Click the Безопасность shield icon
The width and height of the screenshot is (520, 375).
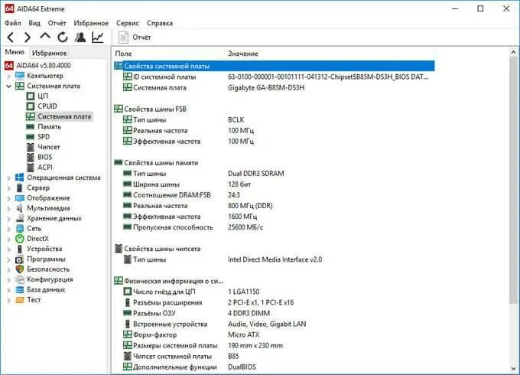pos(20,269)
